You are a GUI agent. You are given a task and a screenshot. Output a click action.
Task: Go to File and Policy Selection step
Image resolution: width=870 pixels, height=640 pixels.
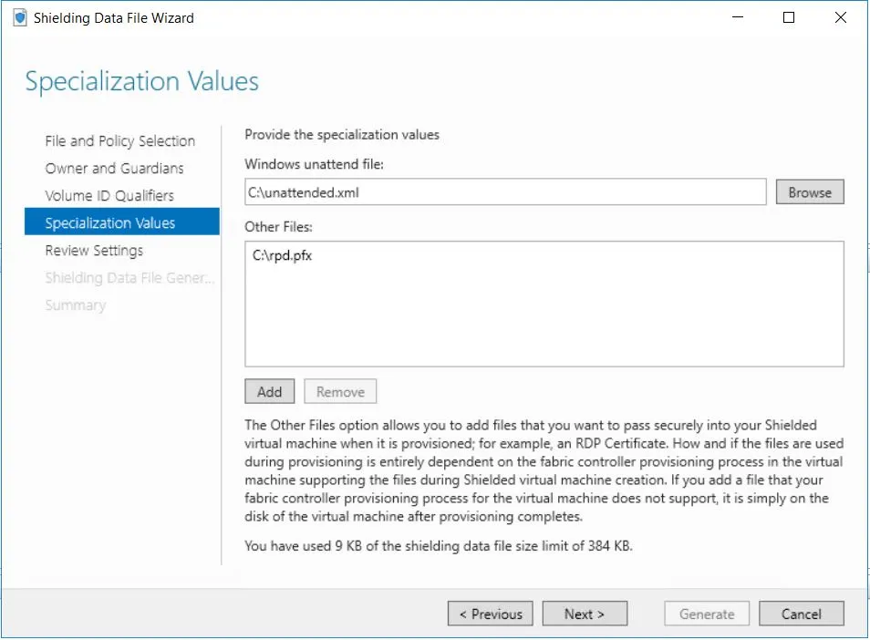(119, 141)
